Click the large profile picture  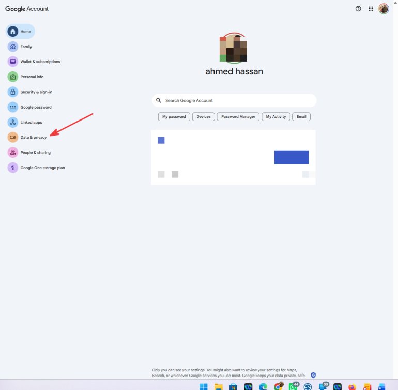coord(233,48)
